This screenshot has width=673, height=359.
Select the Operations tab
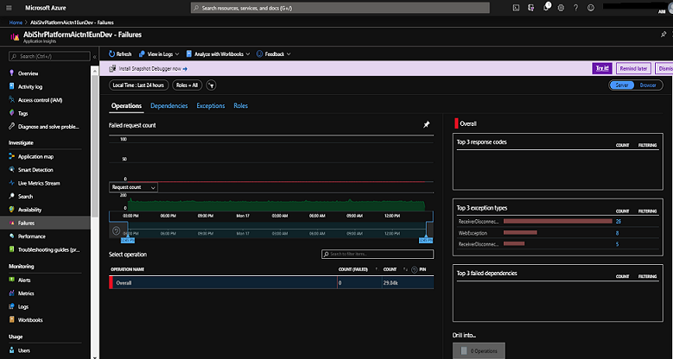127,106
